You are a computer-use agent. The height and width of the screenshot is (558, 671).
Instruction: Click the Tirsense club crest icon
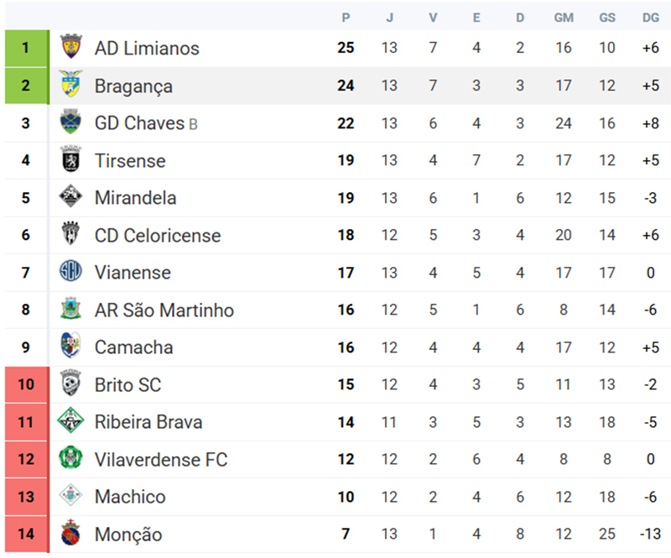pyautogui.click(x=71, y=160)
